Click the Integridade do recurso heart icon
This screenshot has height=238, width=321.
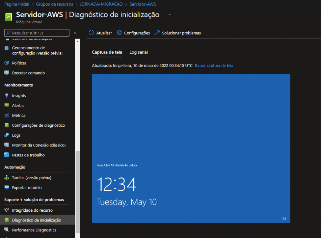(x=7, y=210)
